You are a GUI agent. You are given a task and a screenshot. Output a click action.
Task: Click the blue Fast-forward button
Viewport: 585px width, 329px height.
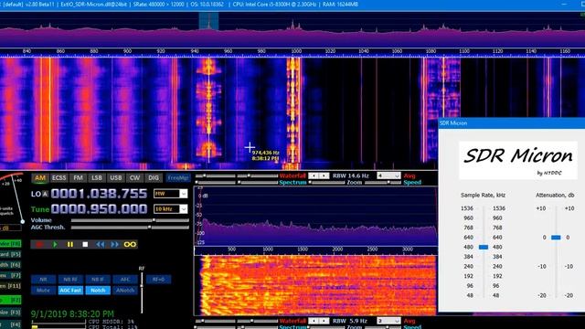[115, 244]
